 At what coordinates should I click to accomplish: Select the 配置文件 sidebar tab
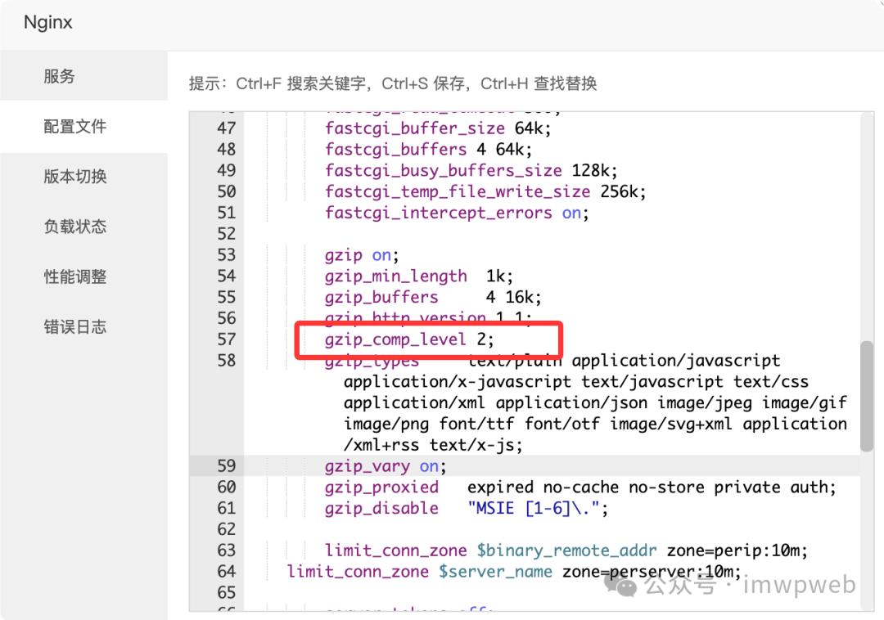click(75, 127)
